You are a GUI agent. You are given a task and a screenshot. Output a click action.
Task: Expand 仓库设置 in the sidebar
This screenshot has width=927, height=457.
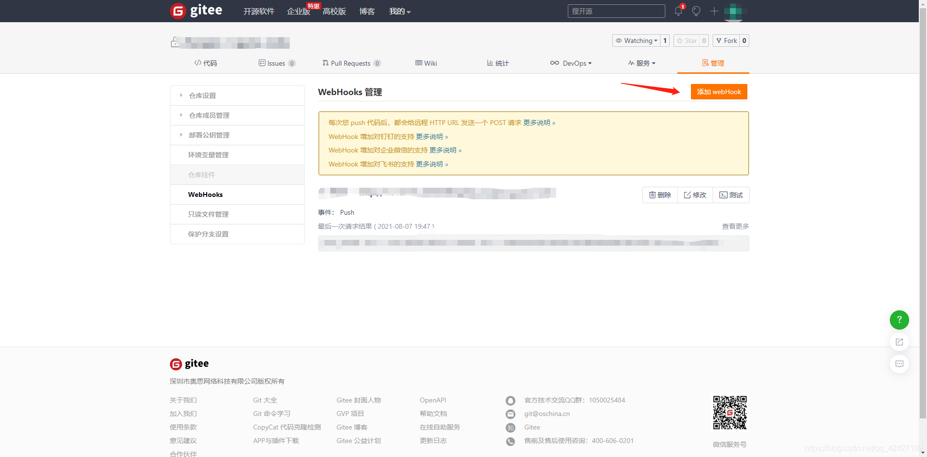pyautogui.click(x=237, y=96)
